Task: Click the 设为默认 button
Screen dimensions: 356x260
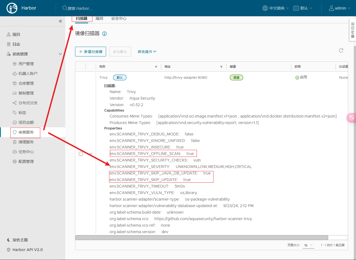Action: pyautogui.click(x=120, y=52)
